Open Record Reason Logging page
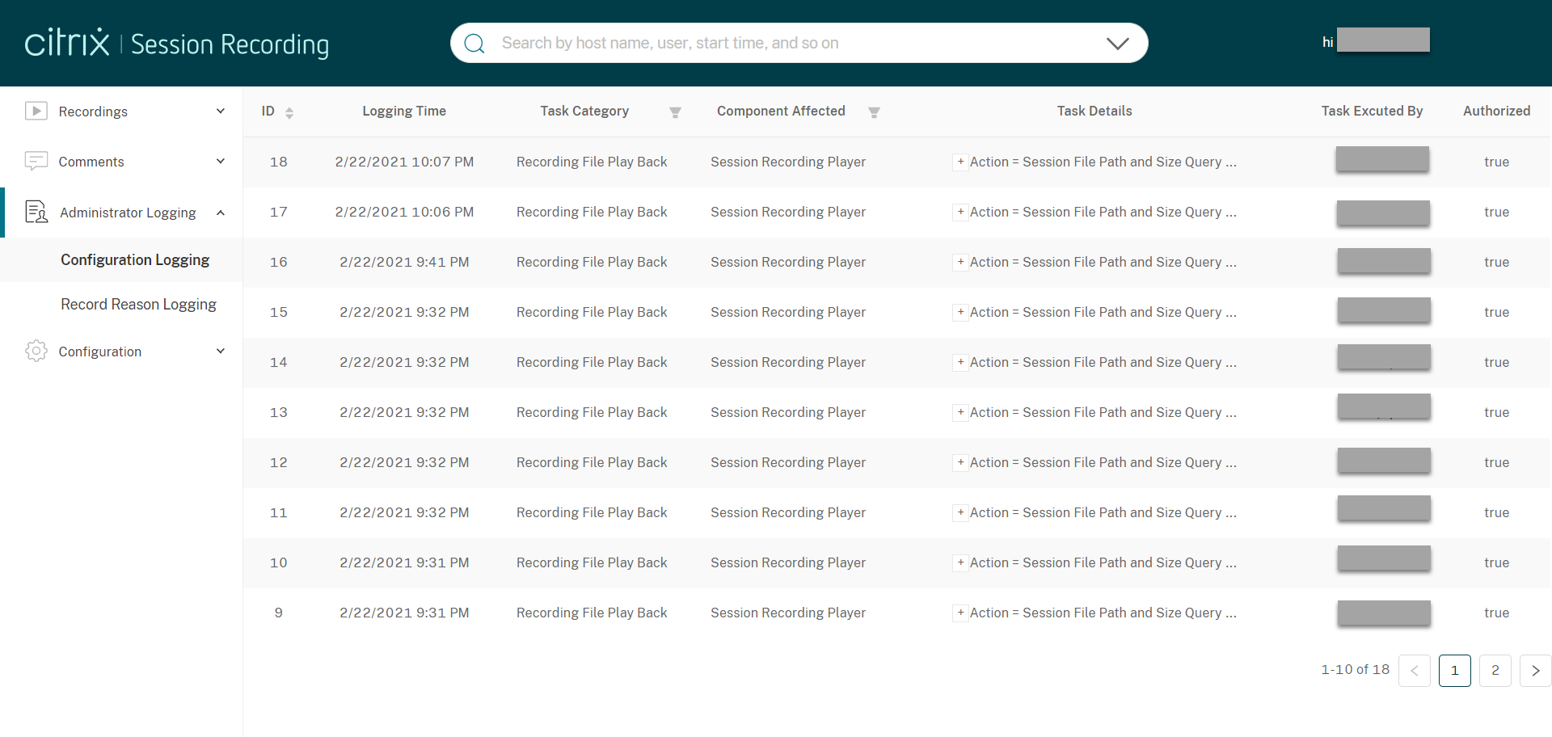The height and width of the screenshot is (737, 1552). 138,304
